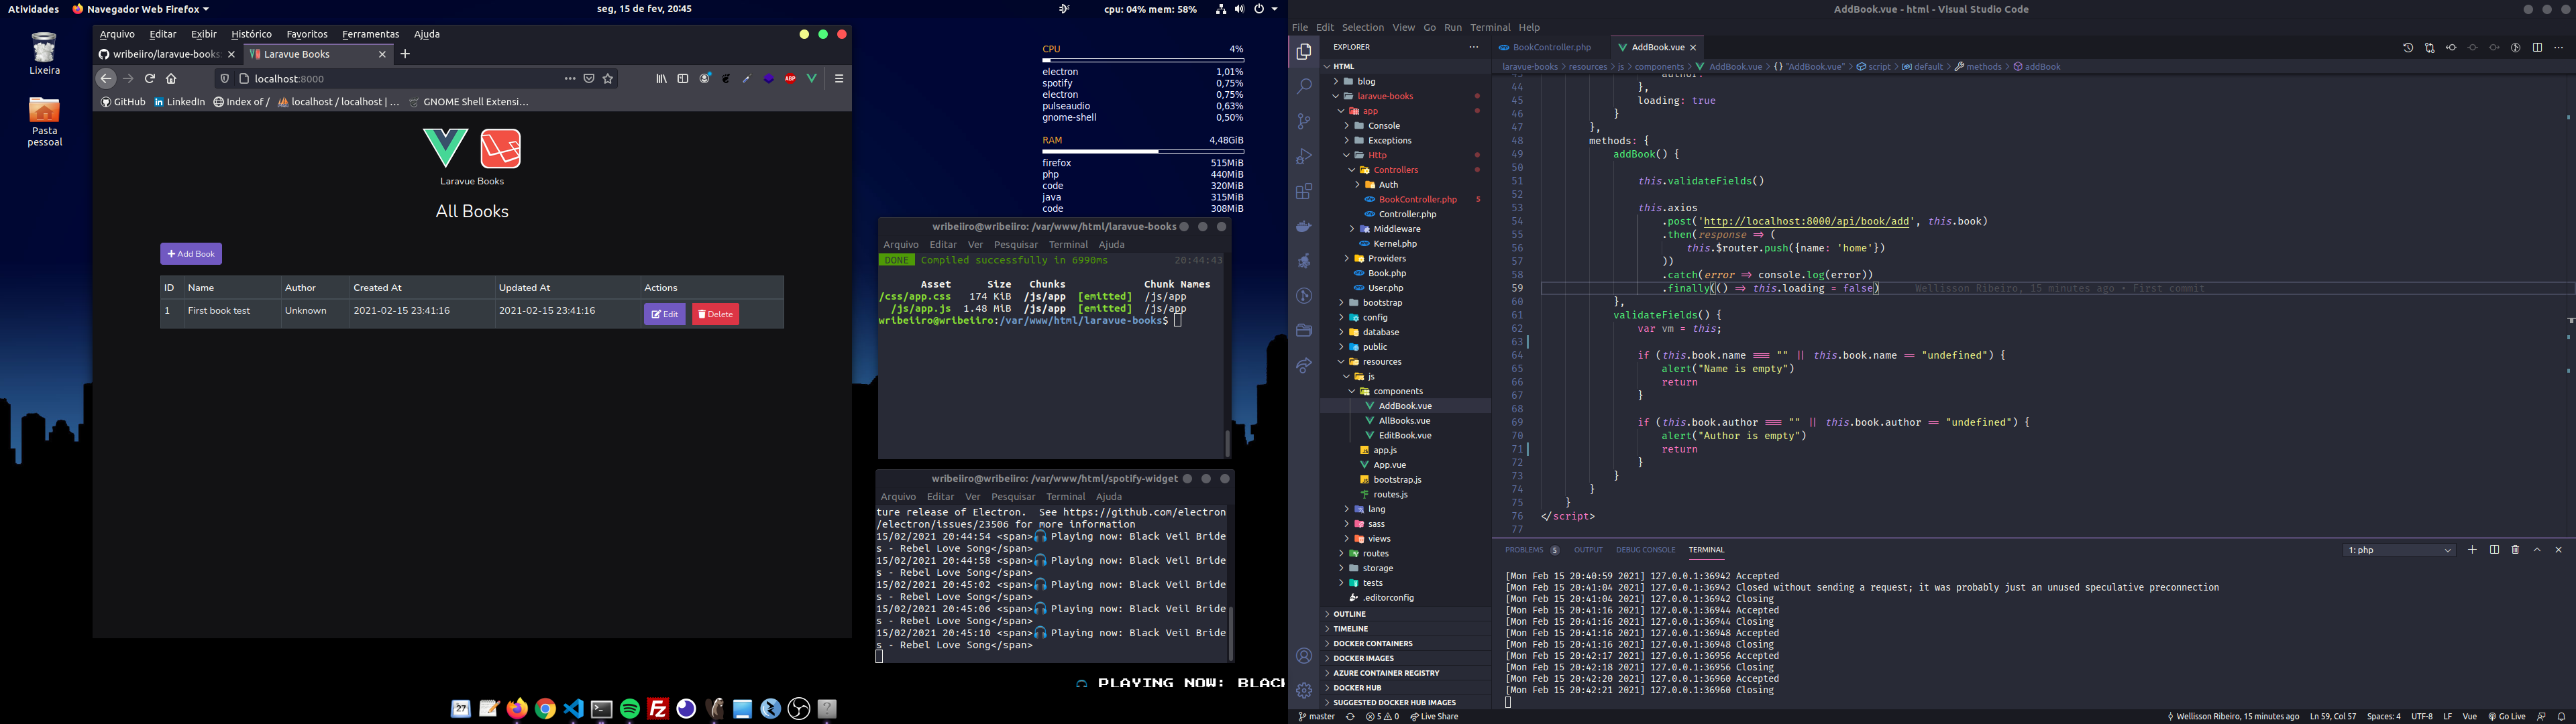The width and height of the screenshot is (2576, 724).
Task: Toggle the Firefox bookmark star
Action: [x=608, y=79]
